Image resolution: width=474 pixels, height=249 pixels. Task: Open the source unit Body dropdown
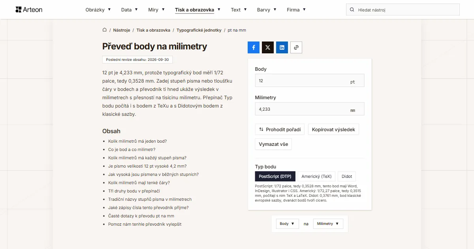pyautogui.click(x=287, y=224)
